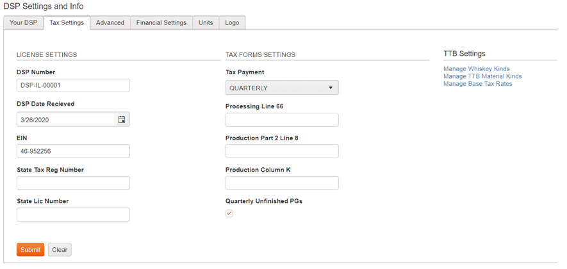Focus the Production Column K field

(x=282, y=183)
